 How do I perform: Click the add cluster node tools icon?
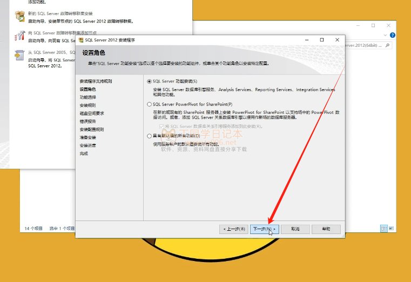[x=19, y=36]
